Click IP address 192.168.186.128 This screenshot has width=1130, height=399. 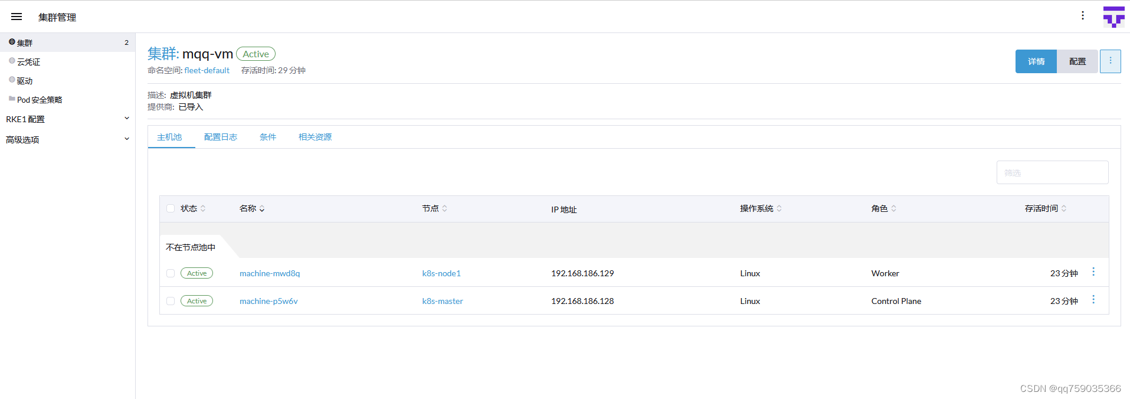(582, 301)
